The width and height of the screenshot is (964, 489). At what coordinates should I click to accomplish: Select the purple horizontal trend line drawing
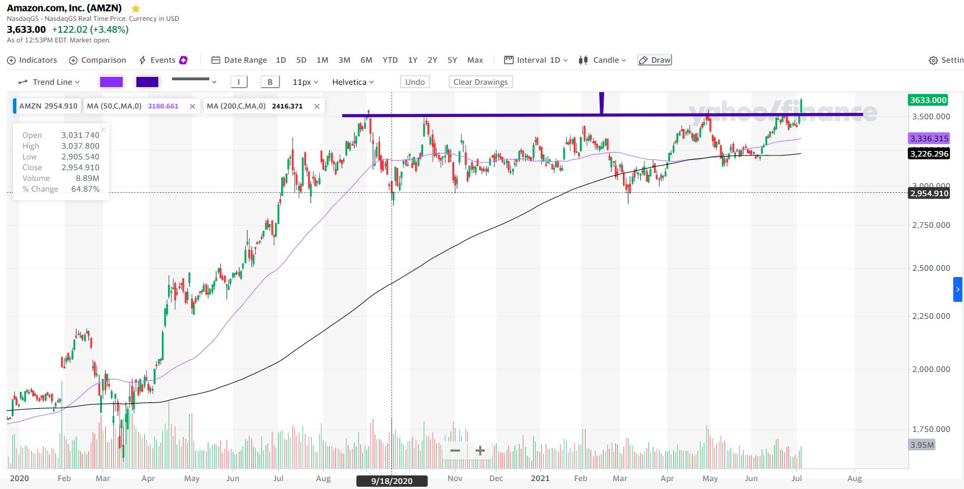(x=602, y=115)
